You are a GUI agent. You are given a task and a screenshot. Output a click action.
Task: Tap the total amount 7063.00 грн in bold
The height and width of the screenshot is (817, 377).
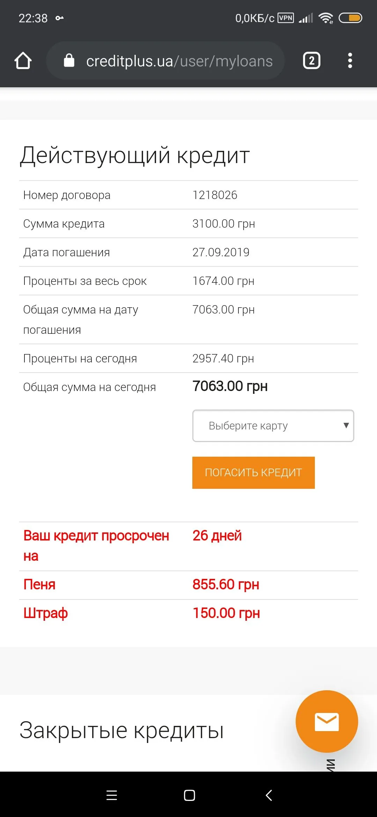[x=230, y=386]
